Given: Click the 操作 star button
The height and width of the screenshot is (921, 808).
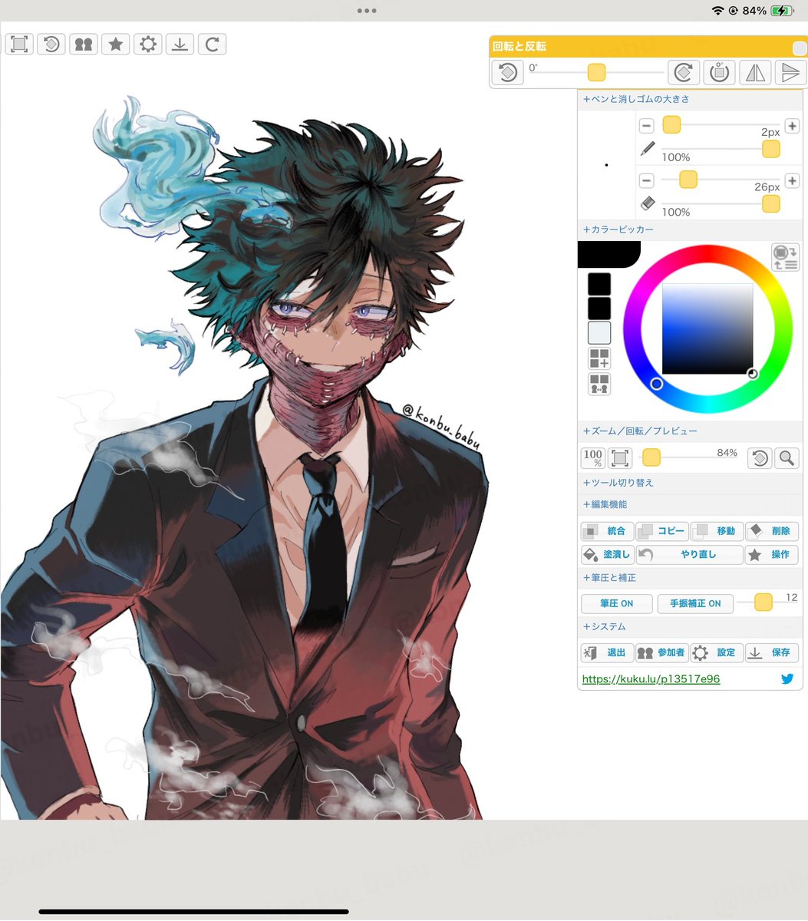Looking at the screenshot, I should tap(772, 554).
